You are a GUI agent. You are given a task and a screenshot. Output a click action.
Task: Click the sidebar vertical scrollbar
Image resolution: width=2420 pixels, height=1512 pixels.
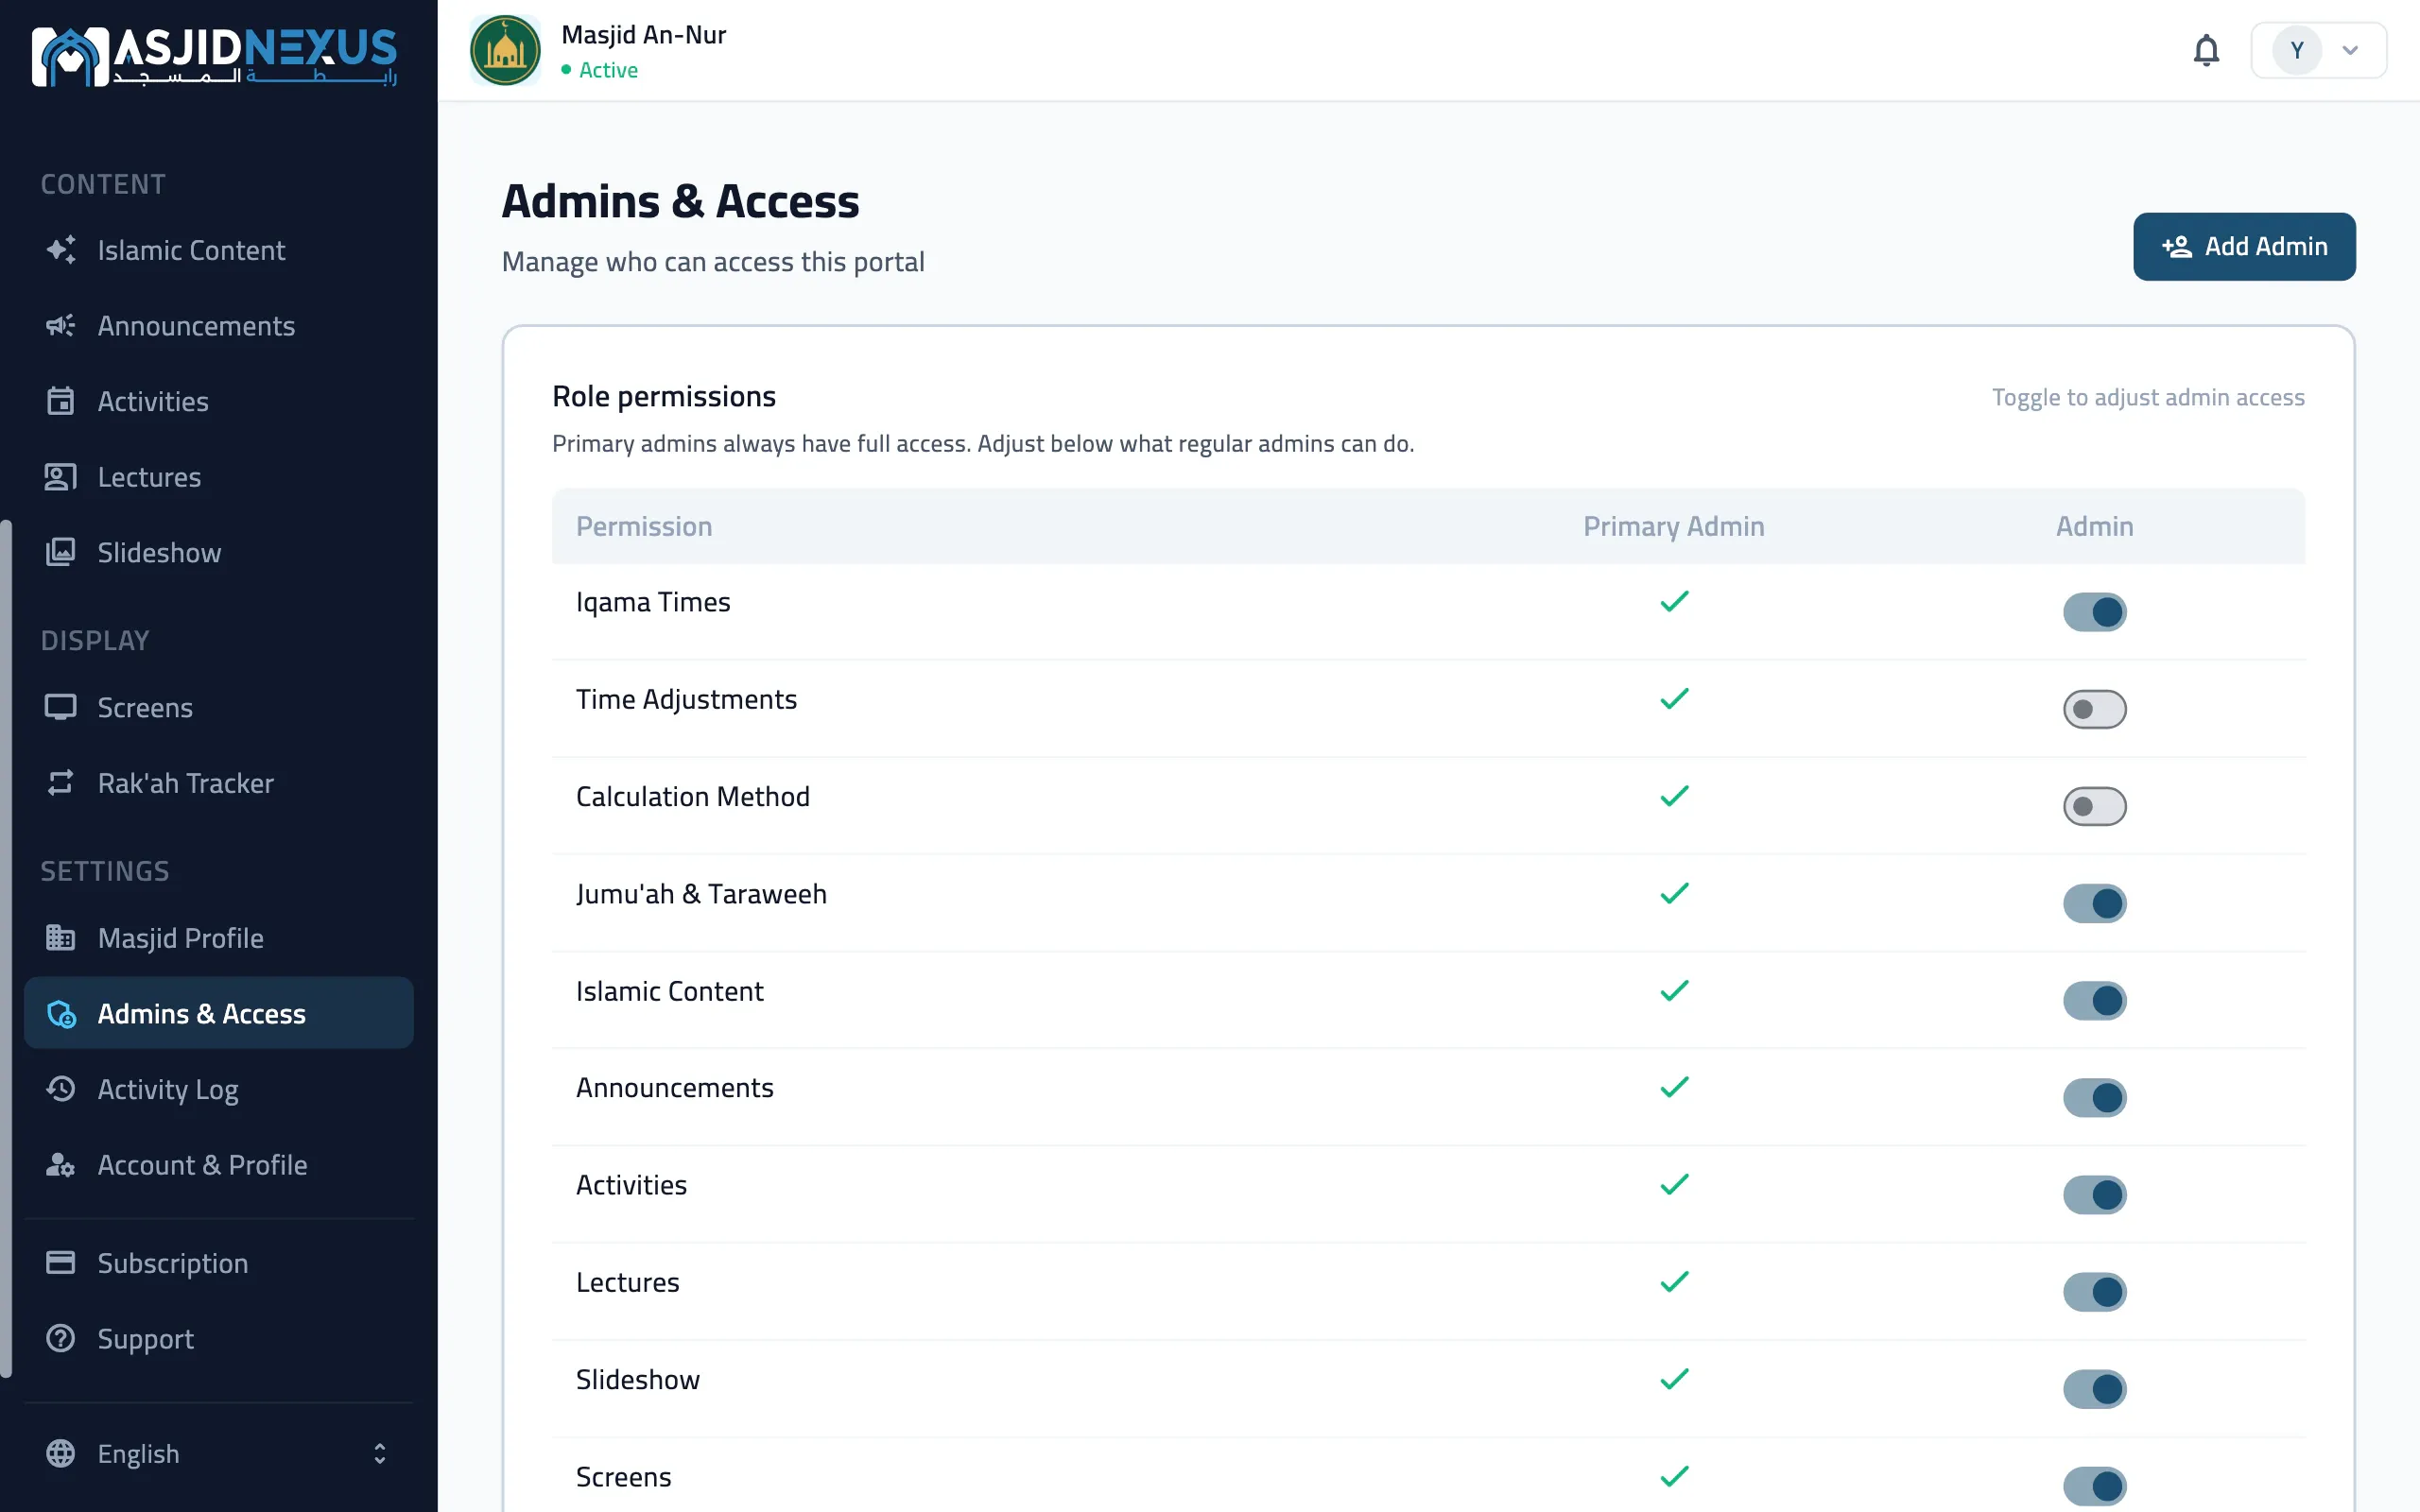[6, 948]
